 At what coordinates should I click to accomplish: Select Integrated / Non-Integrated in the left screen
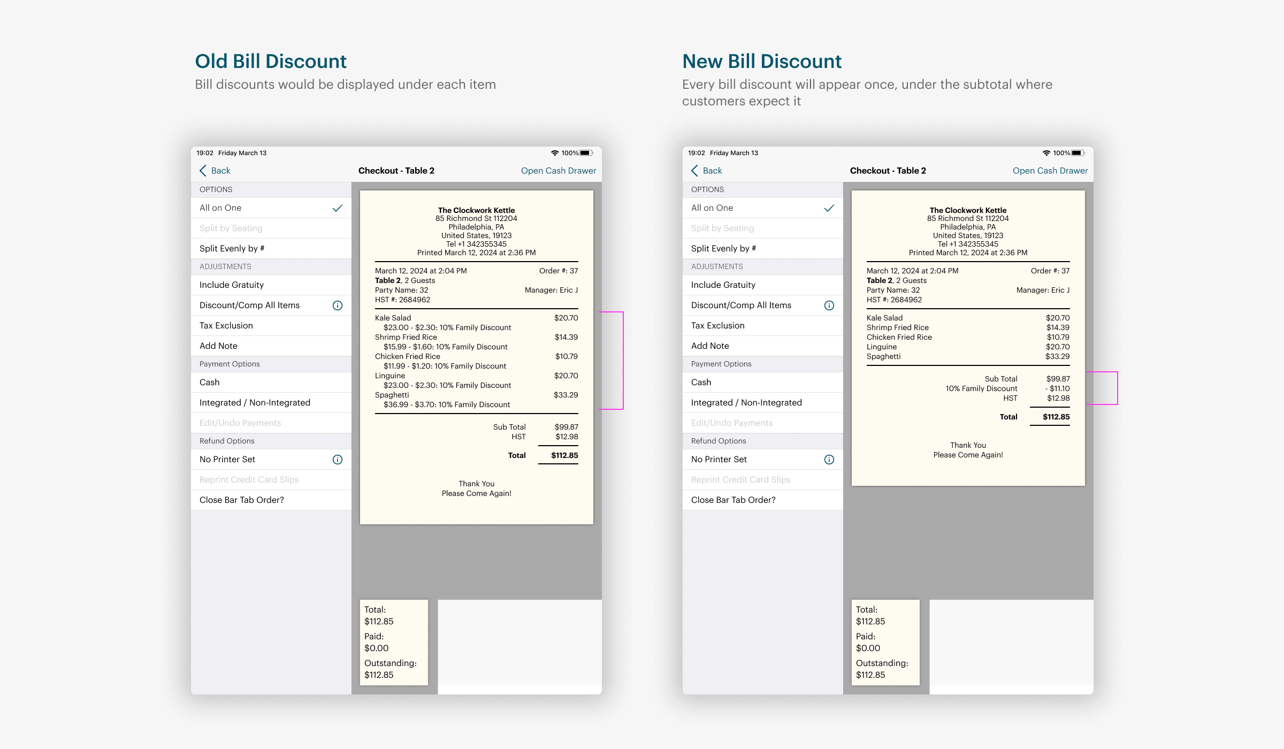(255, 403)
